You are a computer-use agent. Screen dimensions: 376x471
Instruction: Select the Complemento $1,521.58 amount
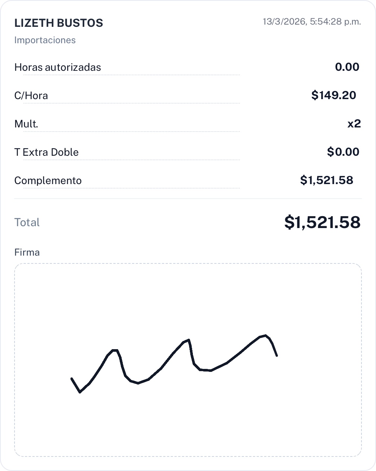pyautogui.click(x=326, y=180)
